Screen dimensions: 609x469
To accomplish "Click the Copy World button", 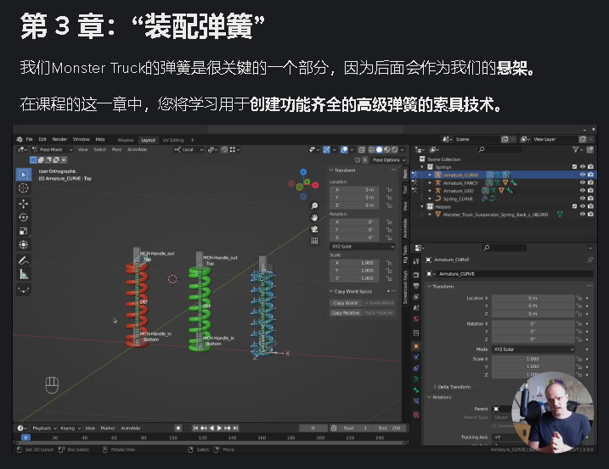I will (x=346, y=303).
